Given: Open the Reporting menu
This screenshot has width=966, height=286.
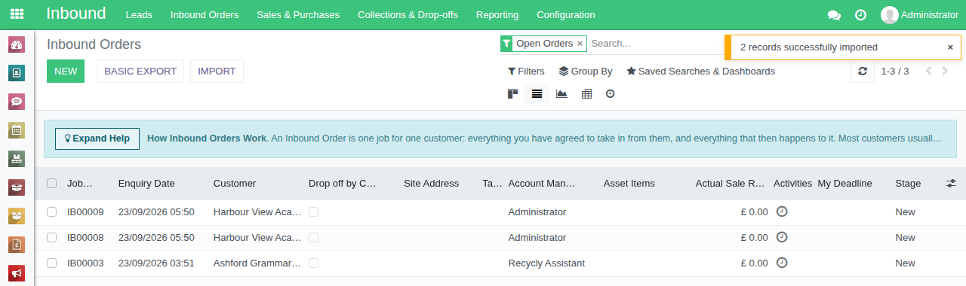Looking at the screenshot, I should click(497, 15).
